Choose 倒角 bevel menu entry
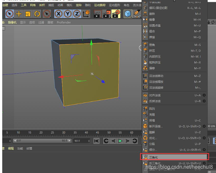The height and width of the screenshot is (173, 216). (x=175, y=45)
